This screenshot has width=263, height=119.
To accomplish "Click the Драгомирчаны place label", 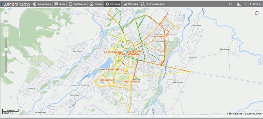I will pos(40,112).
